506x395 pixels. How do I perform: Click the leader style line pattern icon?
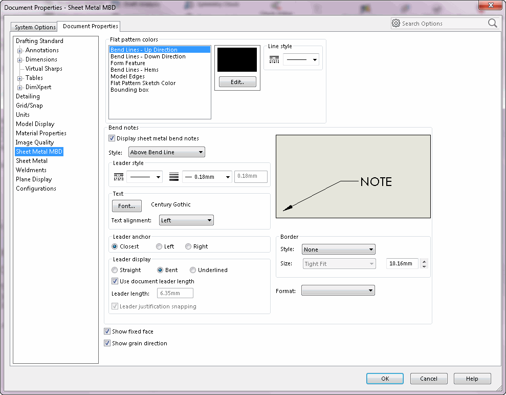pos(118,177)
